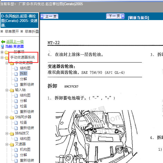Click folder icon of 5档同步器
This screenshot has height=163, width=163.
click(x=12, y=117)
